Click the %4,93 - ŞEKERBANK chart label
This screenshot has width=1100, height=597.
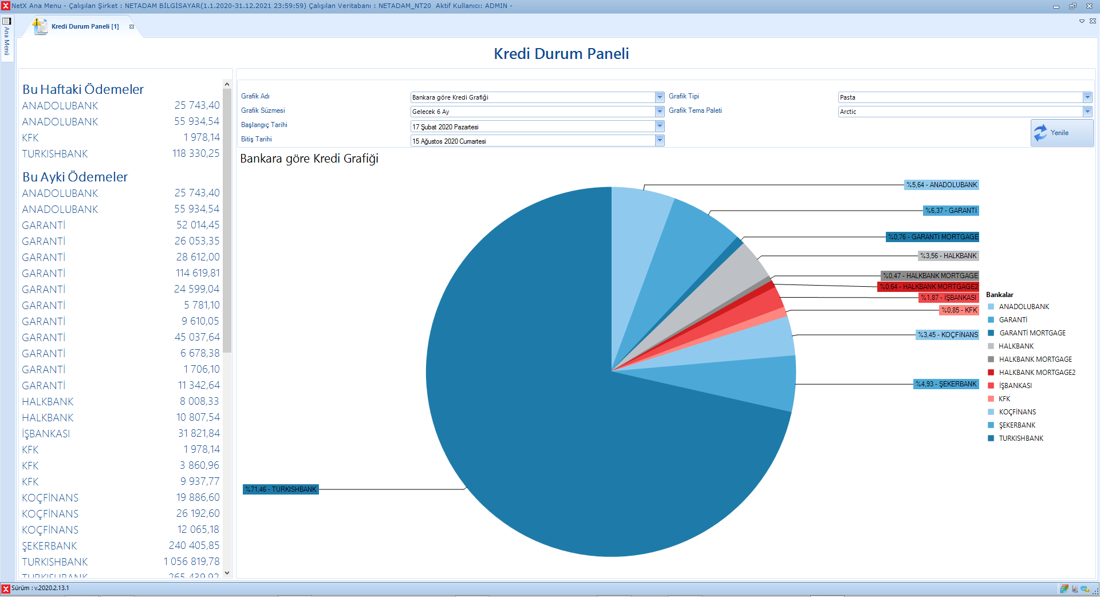point(946,384)
